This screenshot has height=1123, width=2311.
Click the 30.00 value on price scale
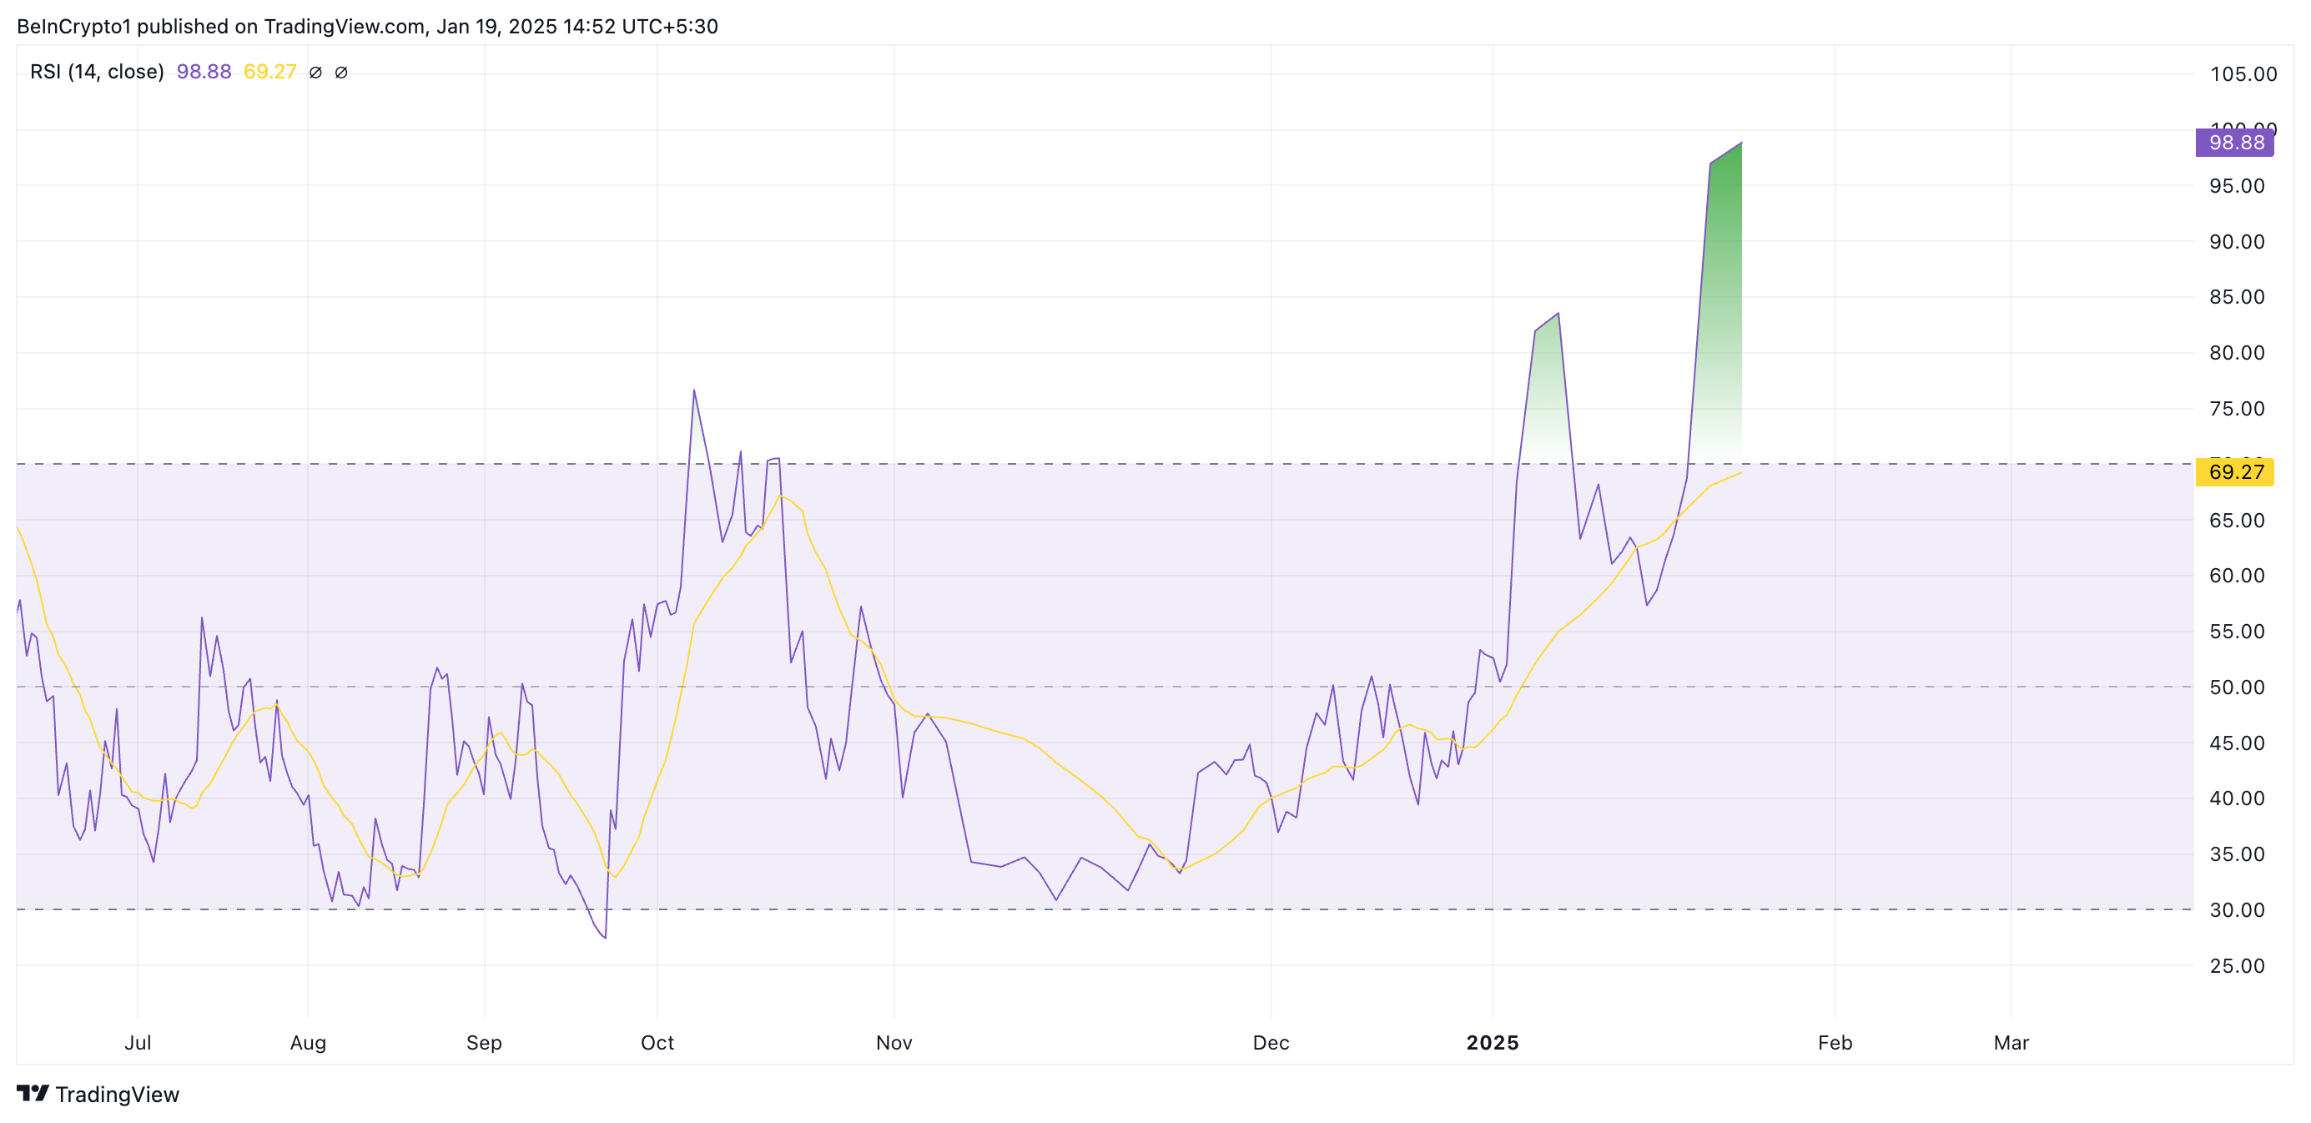[x=2236, y=909]
